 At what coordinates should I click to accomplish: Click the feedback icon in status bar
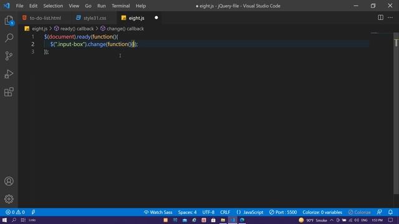tap(379, 212)
